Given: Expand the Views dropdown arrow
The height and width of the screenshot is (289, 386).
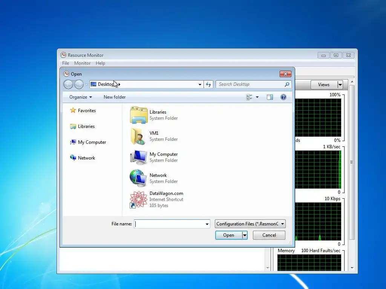Looking at the screenshot, I should [340, 85].
